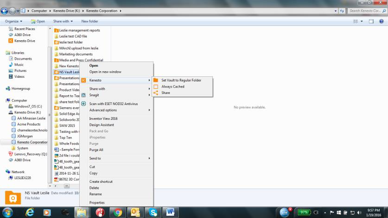This screenshot has height=218, width=388.
Task: Open the address bar history dropdown
Action: 336,11
